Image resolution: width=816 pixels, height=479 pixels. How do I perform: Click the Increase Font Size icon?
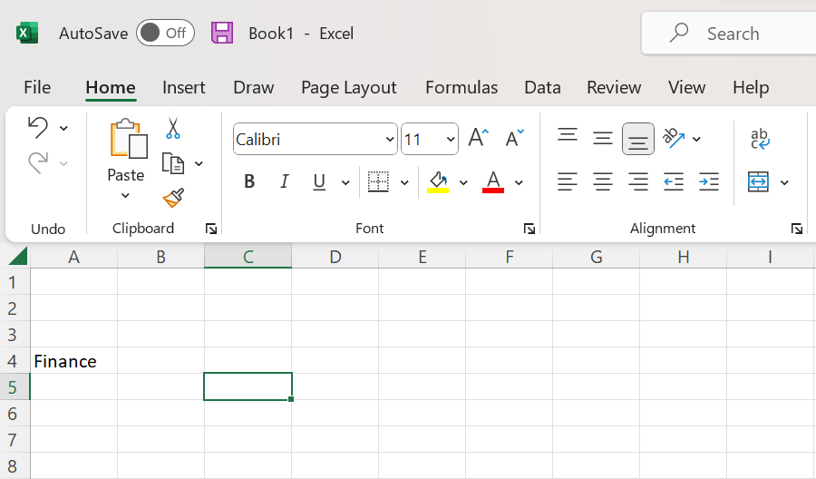pyautogui.click(x=478, y=139)
